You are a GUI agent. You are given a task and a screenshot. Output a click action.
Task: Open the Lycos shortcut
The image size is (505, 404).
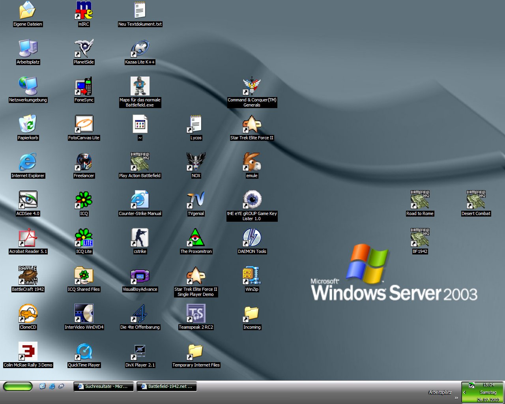tap(196, 124)
